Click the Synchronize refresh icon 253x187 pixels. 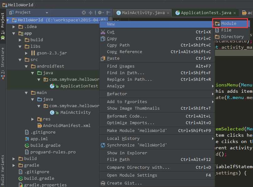pos(103,145)
